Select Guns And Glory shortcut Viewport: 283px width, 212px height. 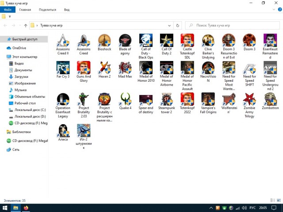[x=84, y=72]
